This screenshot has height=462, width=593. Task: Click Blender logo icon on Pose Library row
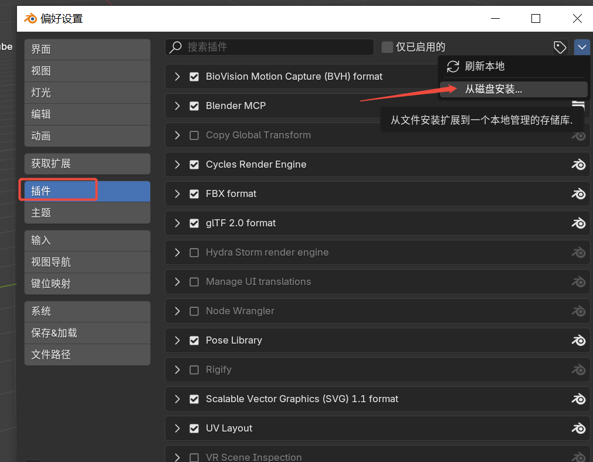[x=578, y=340]
